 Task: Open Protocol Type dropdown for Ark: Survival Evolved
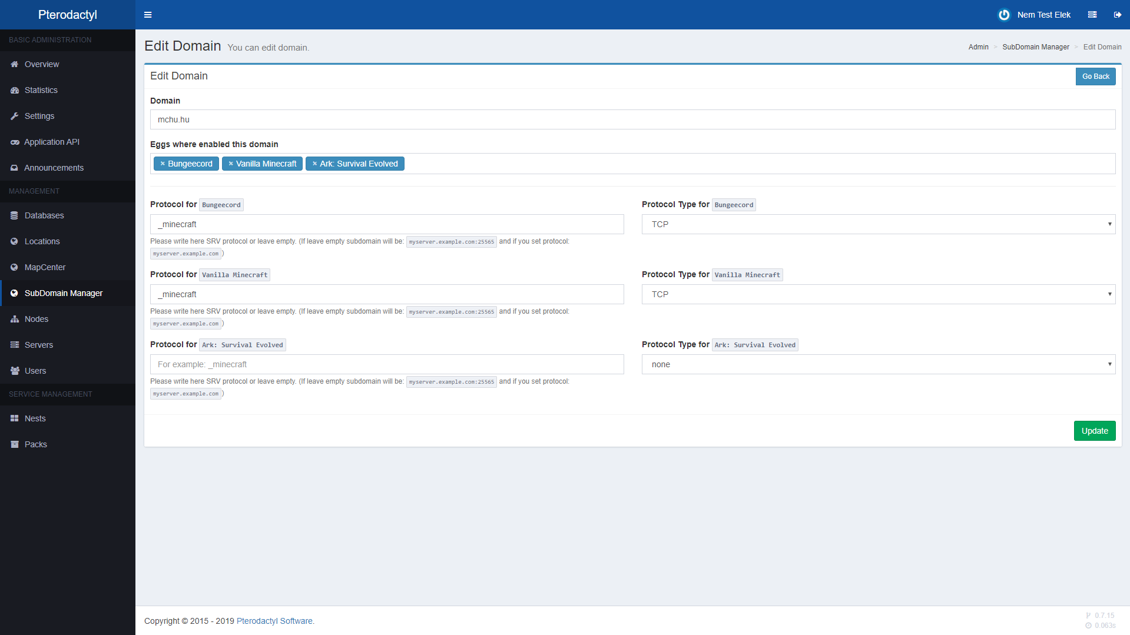click(878, 364)
